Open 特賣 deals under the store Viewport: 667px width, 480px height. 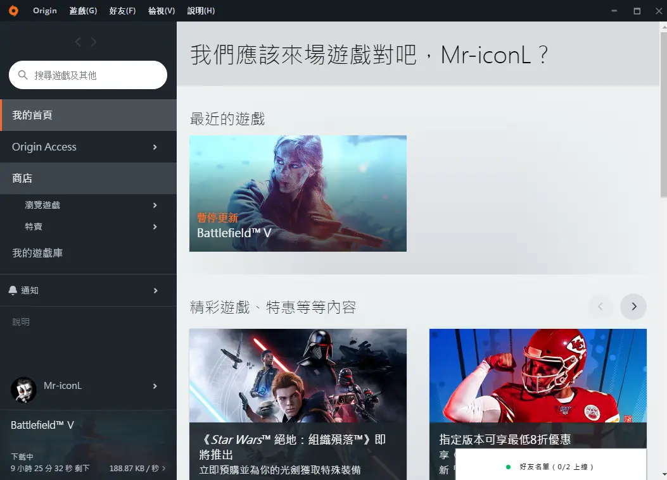pyautogui.click(x=89, y=227)
